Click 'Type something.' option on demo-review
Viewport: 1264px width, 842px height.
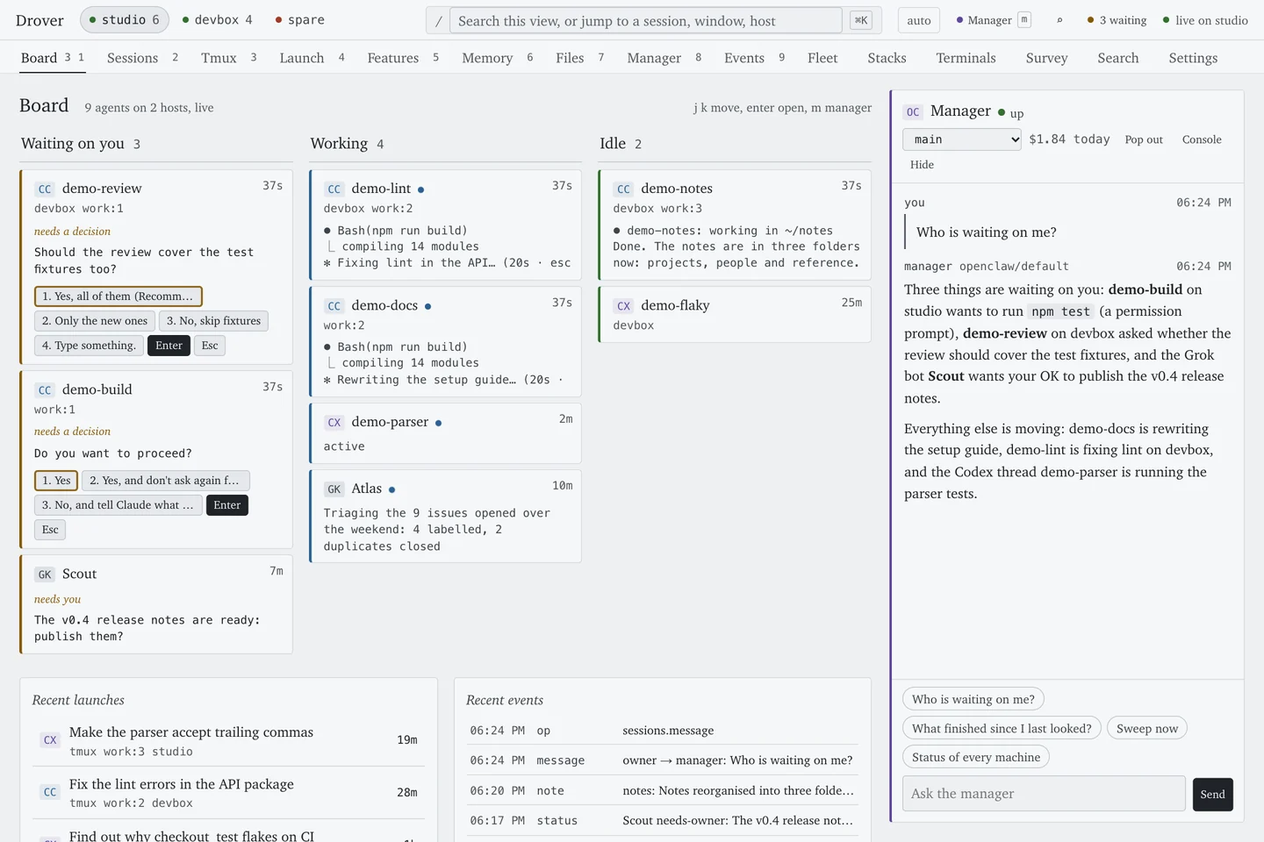click(89, 346)
